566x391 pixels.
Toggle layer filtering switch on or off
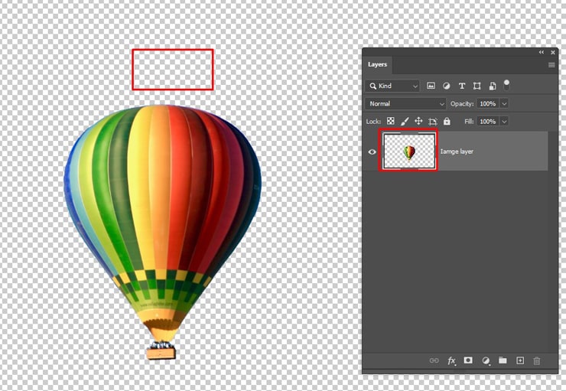[506, 85]
